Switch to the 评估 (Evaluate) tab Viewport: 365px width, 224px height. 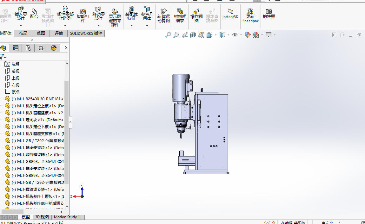[x=59, y=34]
